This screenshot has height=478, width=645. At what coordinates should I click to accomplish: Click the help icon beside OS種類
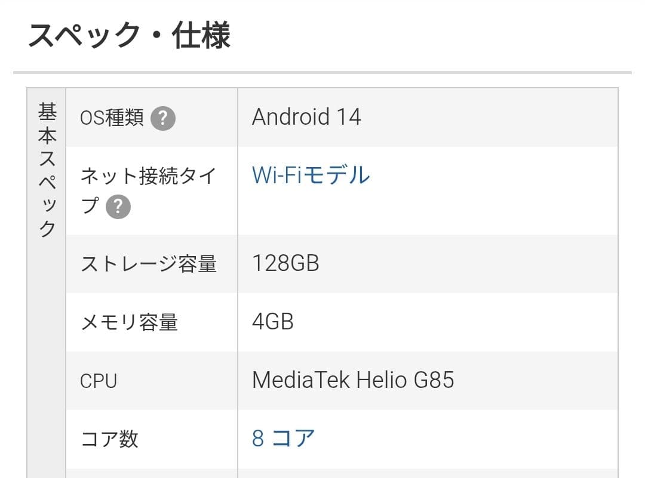[x=162, y=118]
